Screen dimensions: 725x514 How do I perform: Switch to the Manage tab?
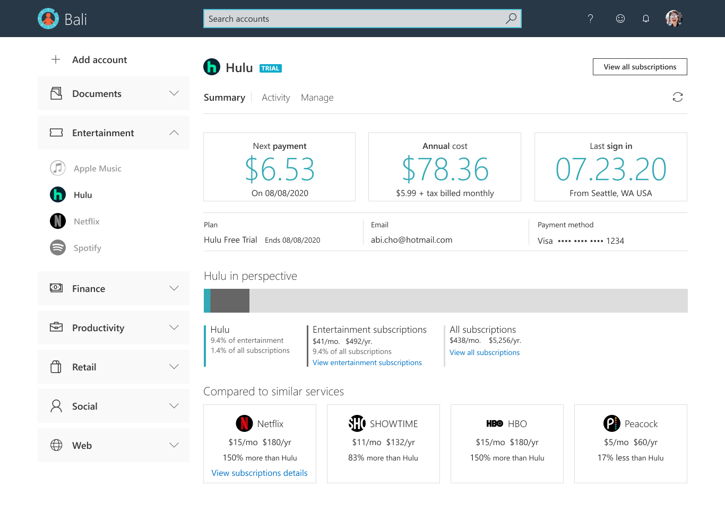pos(317,98)
